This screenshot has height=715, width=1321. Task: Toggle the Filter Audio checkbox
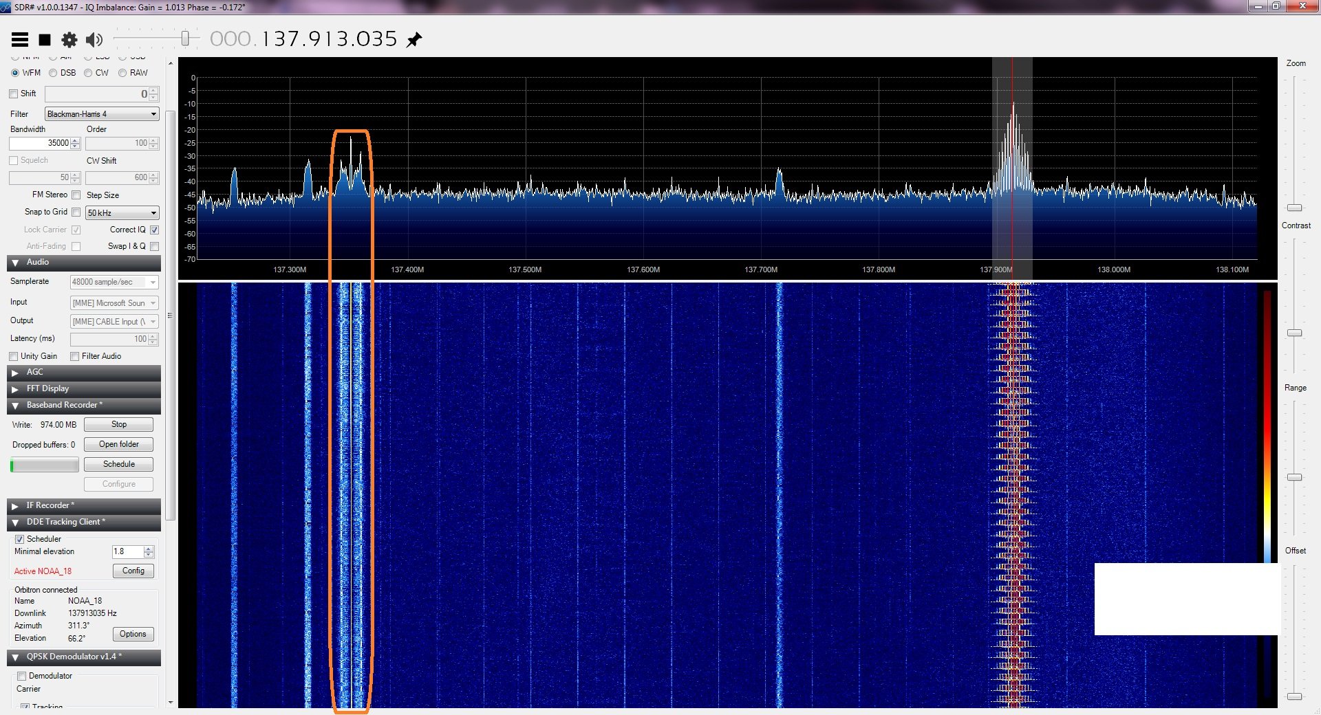click(x=75, y=356)
